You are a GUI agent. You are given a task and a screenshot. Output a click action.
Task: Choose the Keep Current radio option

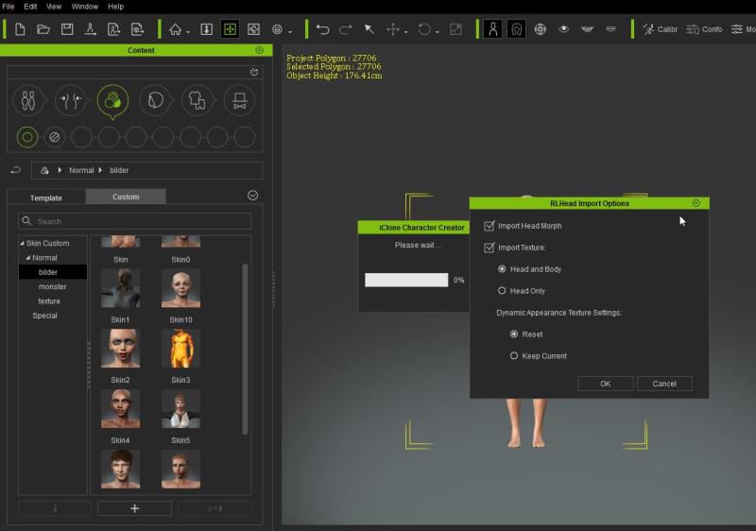(x=514, y=356)
